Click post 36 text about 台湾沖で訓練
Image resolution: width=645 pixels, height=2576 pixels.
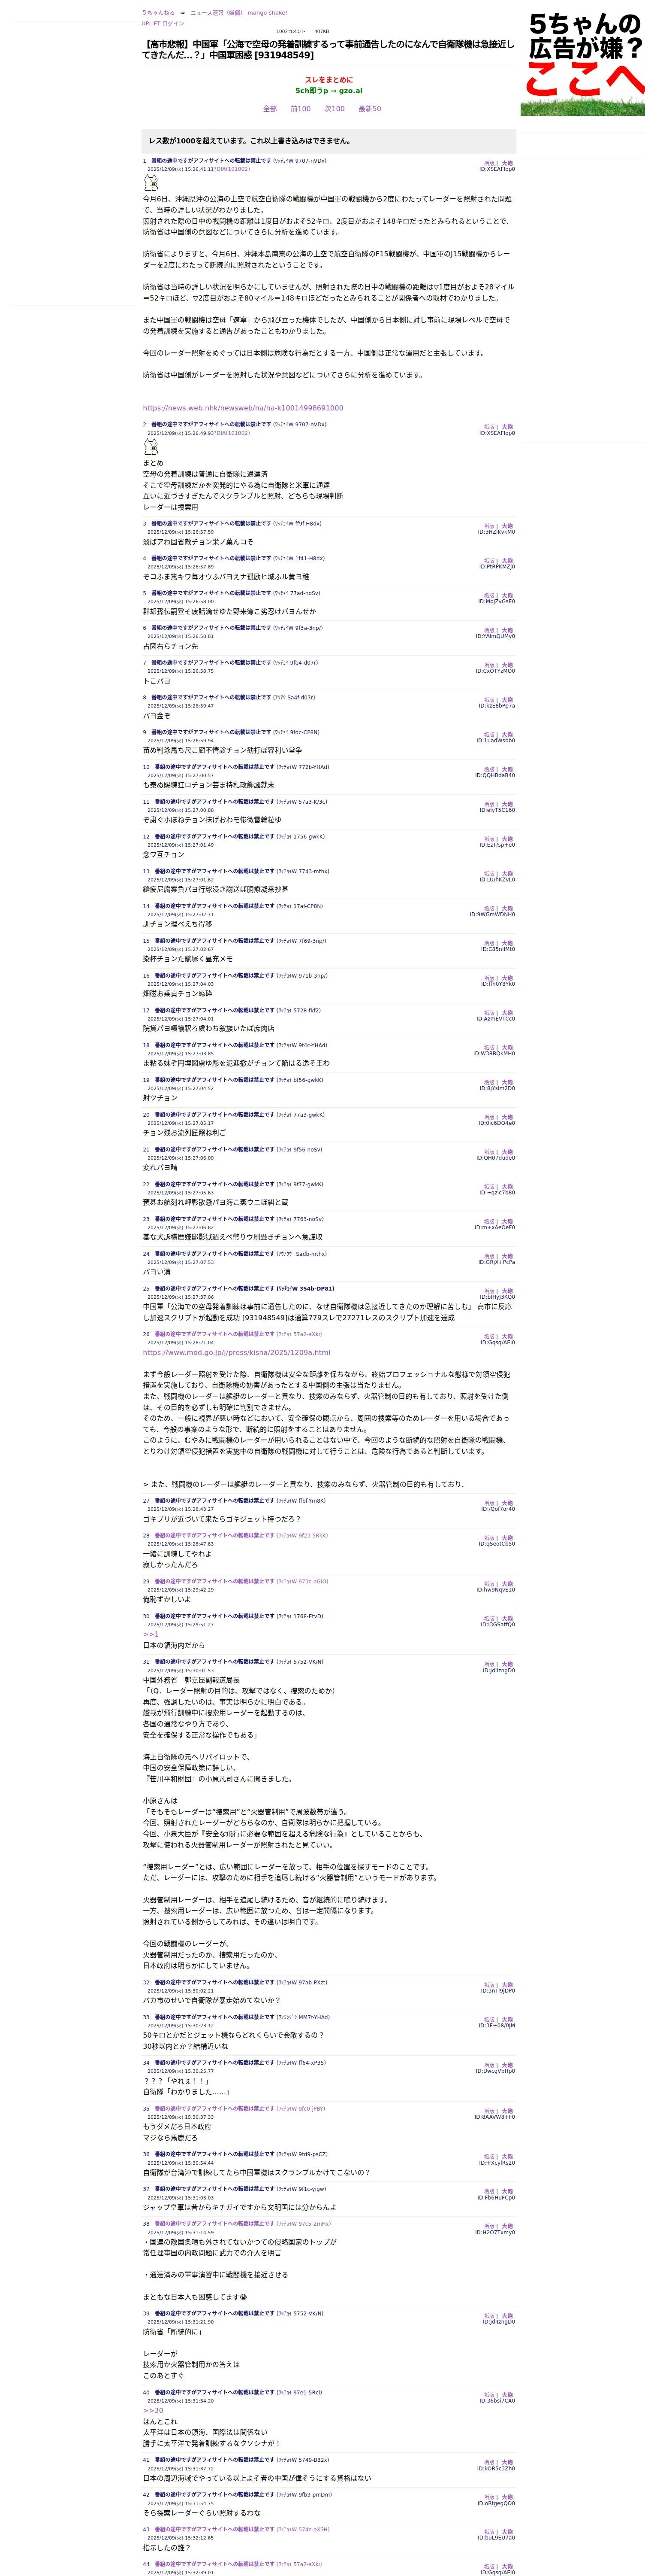256,2172
